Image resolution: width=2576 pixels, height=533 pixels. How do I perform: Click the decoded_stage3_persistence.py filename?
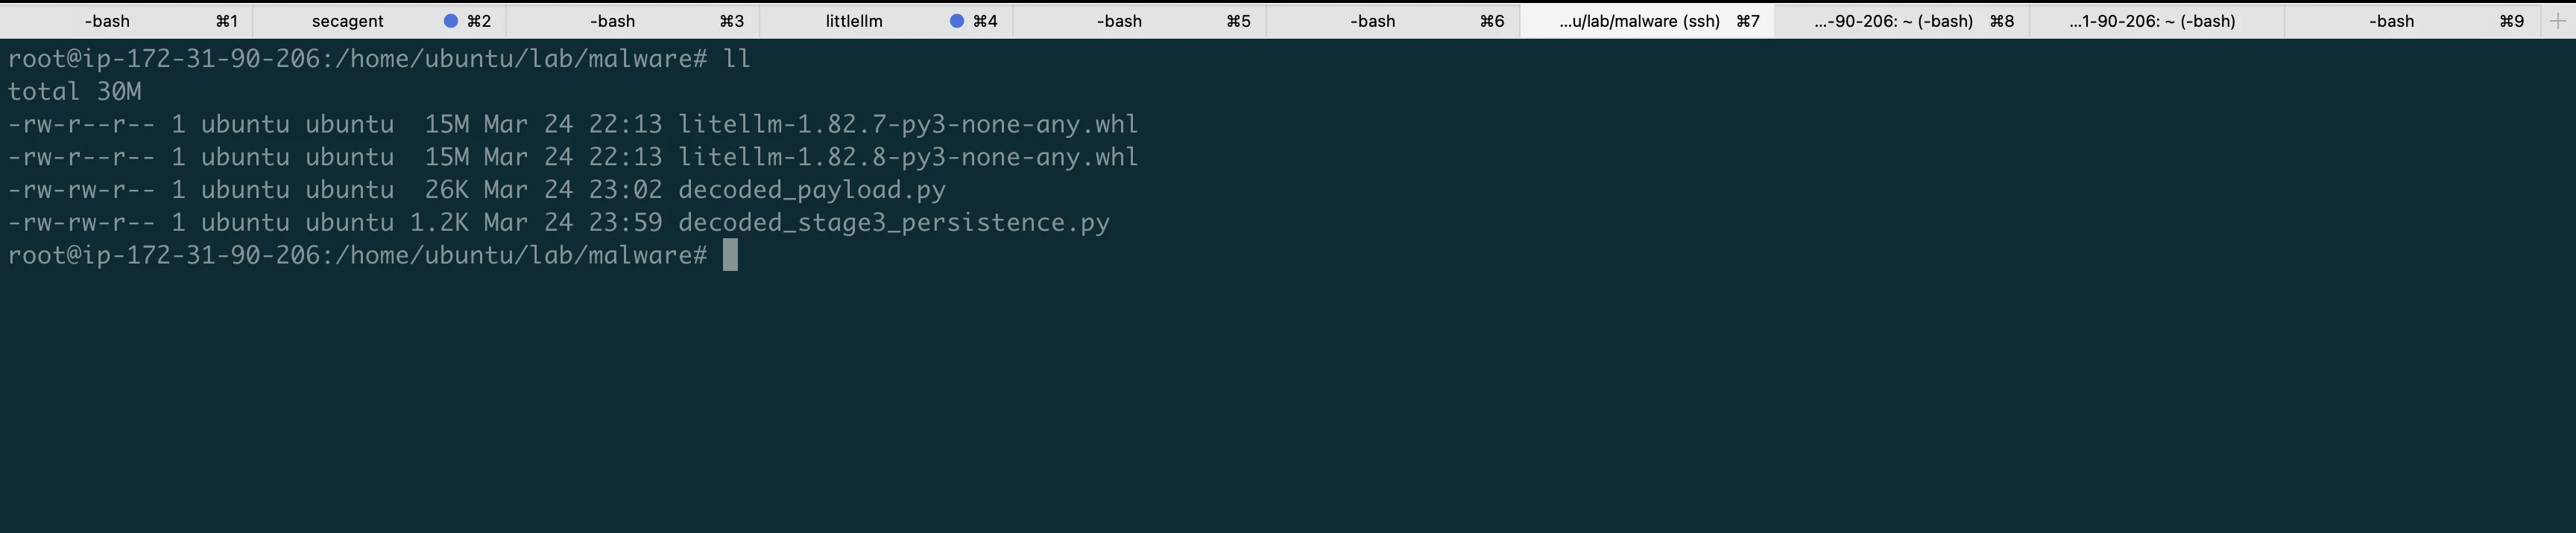893,223
